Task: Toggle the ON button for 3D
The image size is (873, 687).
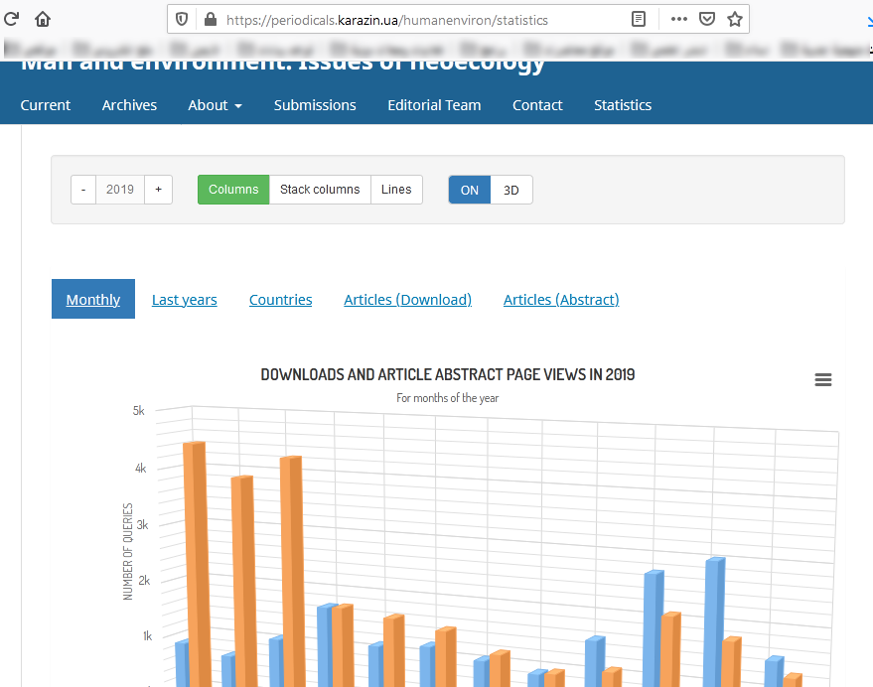Action: click(470, 190)
